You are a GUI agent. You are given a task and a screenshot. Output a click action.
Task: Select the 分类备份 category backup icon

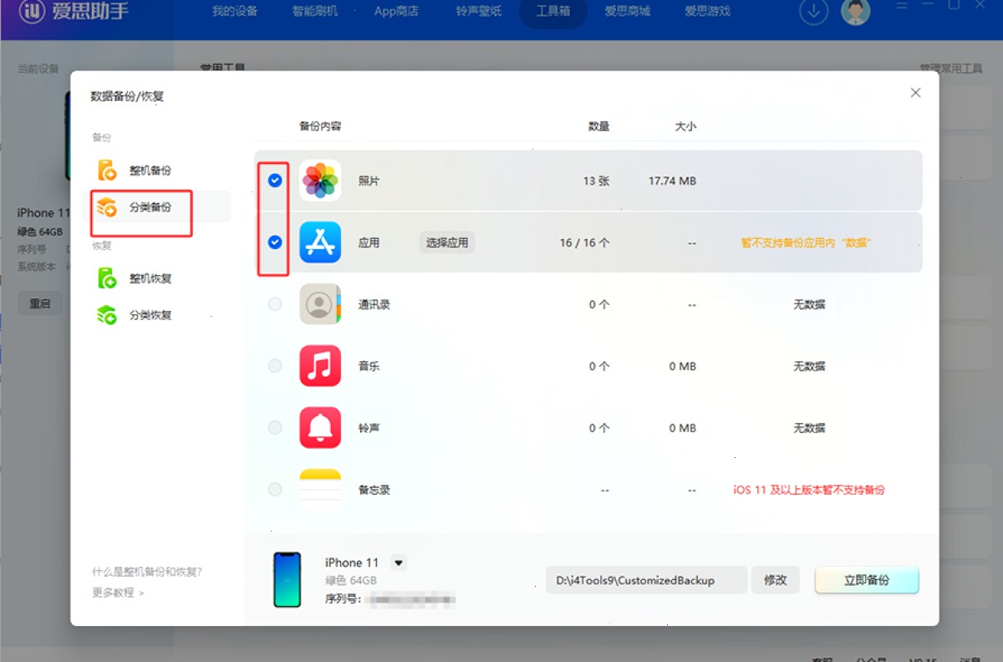click(x=107, y=207)
